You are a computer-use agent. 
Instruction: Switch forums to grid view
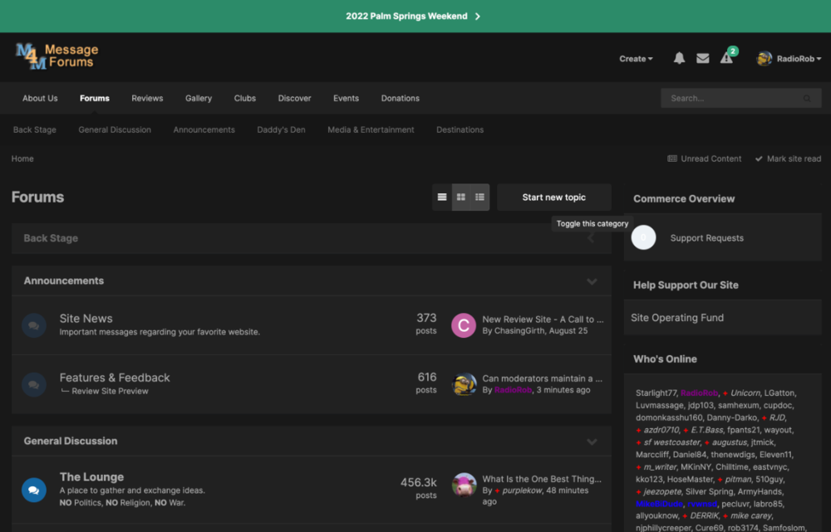coord(460,197)
